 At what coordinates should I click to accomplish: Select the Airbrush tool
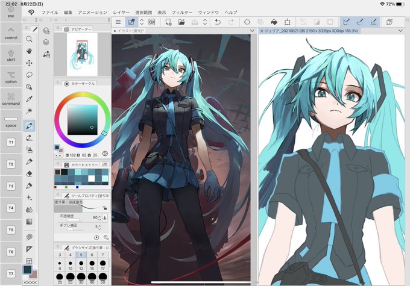[x=29, y=150]
